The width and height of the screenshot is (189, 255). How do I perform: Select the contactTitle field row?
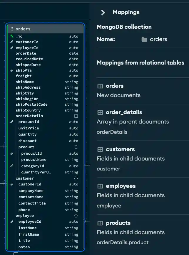46,203
